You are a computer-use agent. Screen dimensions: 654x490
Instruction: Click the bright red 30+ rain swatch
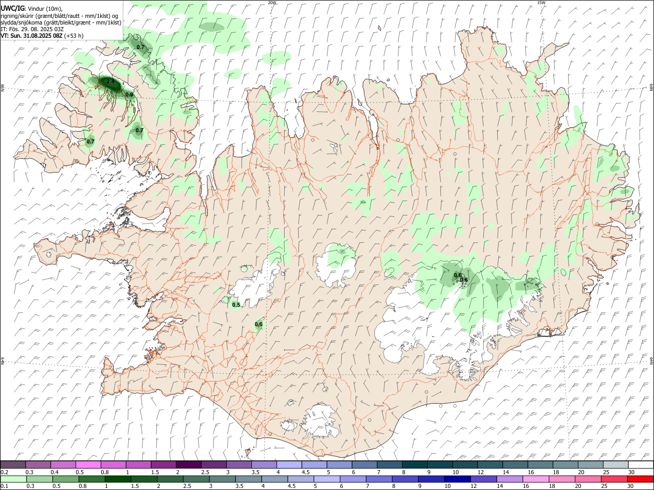(x=640, y=479)
